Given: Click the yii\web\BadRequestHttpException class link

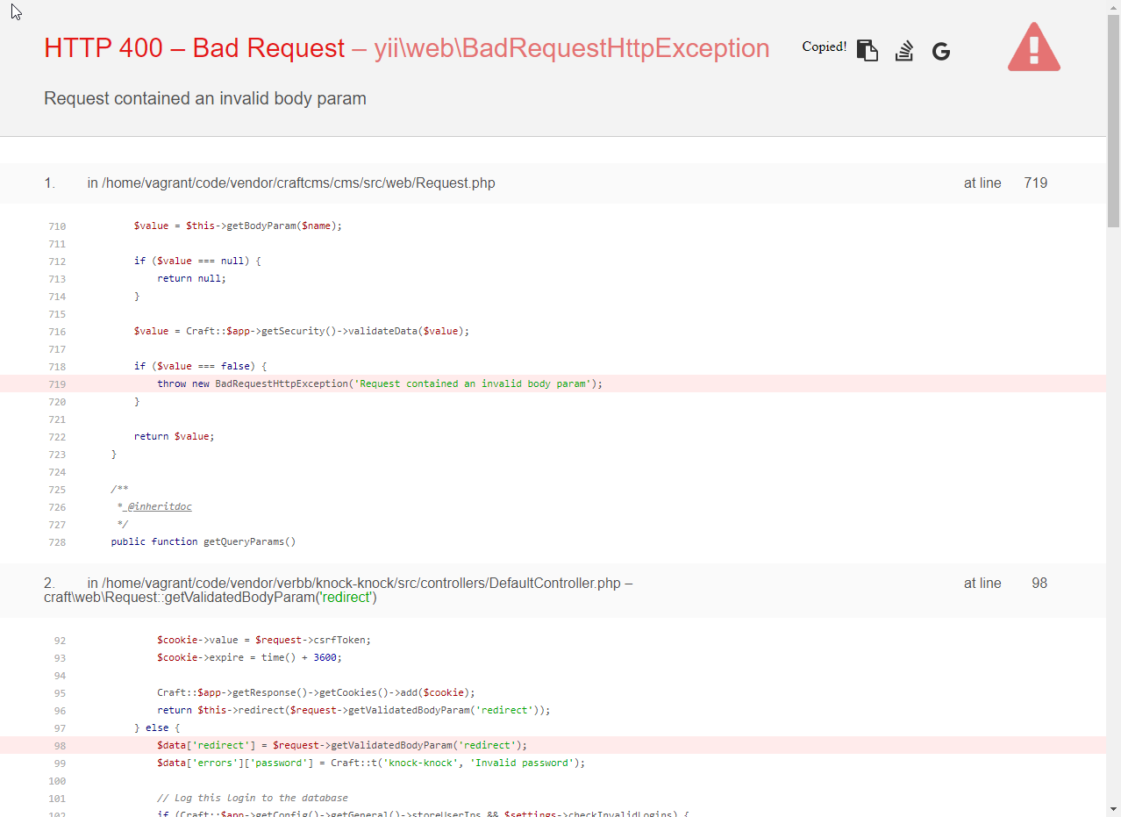Looking at the screenshot, I should pyautogui.click(x=572, y=48).
